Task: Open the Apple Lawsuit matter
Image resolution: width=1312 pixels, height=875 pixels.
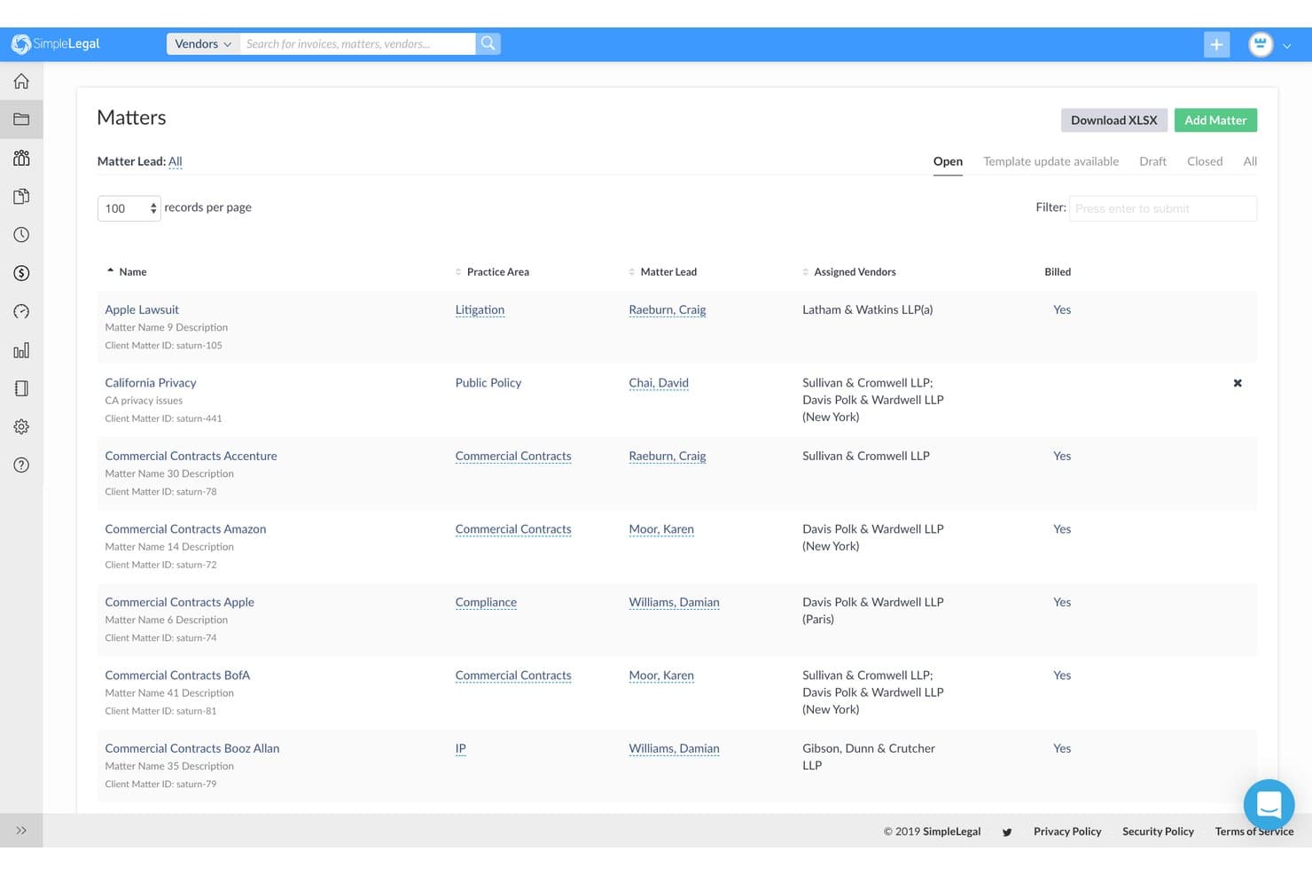Action: click(x=142, y=309)
